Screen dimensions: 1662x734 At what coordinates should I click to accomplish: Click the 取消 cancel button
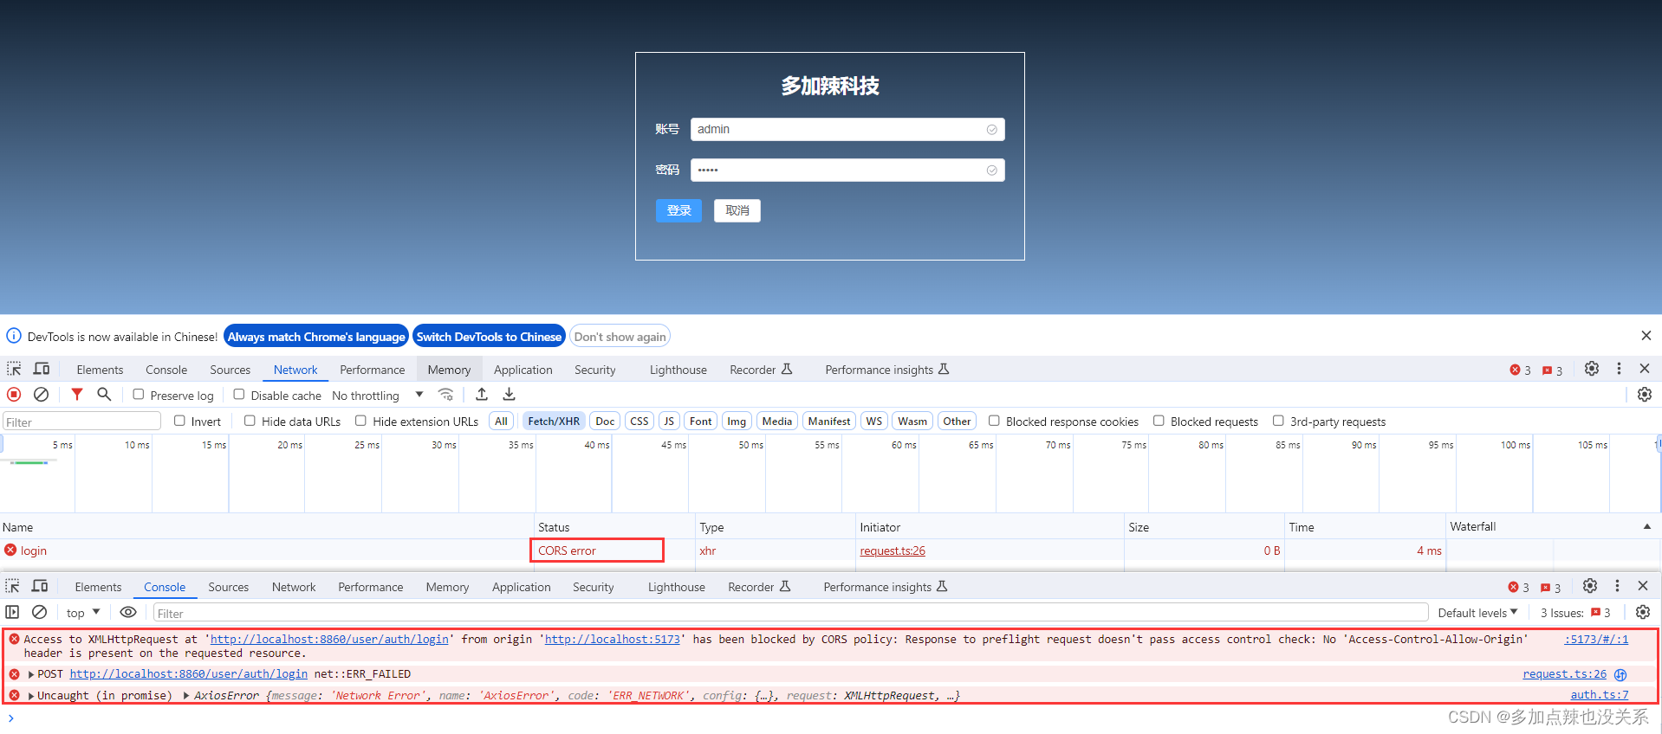click(x=737, y=210)
